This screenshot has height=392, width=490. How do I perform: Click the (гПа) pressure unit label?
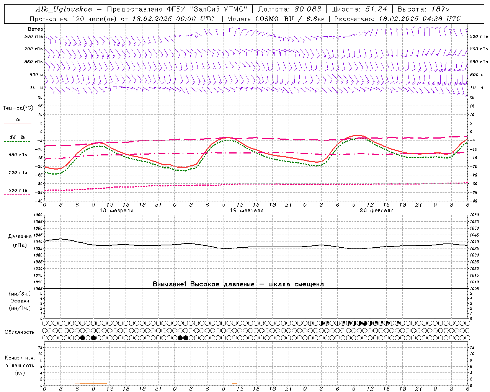click(x=20, y=245)
